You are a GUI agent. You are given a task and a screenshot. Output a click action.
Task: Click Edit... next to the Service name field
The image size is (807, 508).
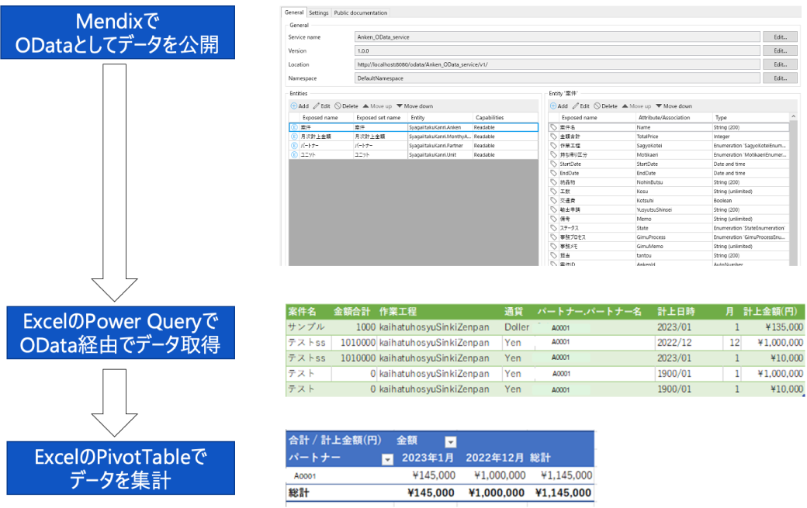780,36
